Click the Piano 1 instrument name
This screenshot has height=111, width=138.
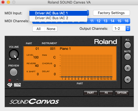click(x=65, y=49)
